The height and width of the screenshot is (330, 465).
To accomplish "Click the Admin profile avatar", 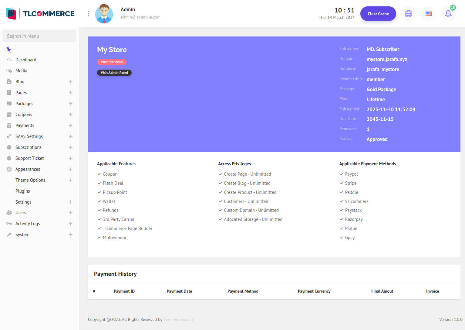I will pyautogui.click(x=104, y=14).
